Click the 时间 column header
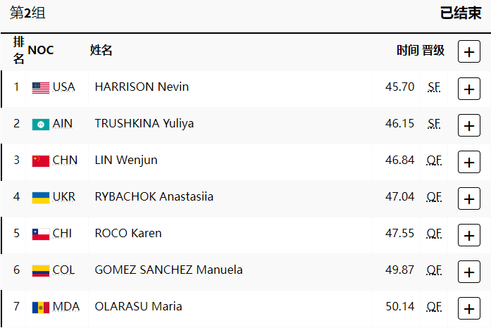The height and width of the screenshot is (328, 491). click(407, 51)
